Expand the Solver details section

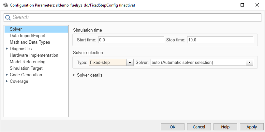75,75
